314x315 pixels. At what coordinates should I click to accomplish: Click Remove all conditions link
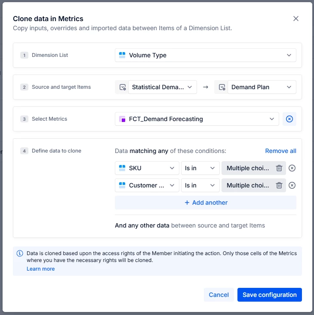280,151
